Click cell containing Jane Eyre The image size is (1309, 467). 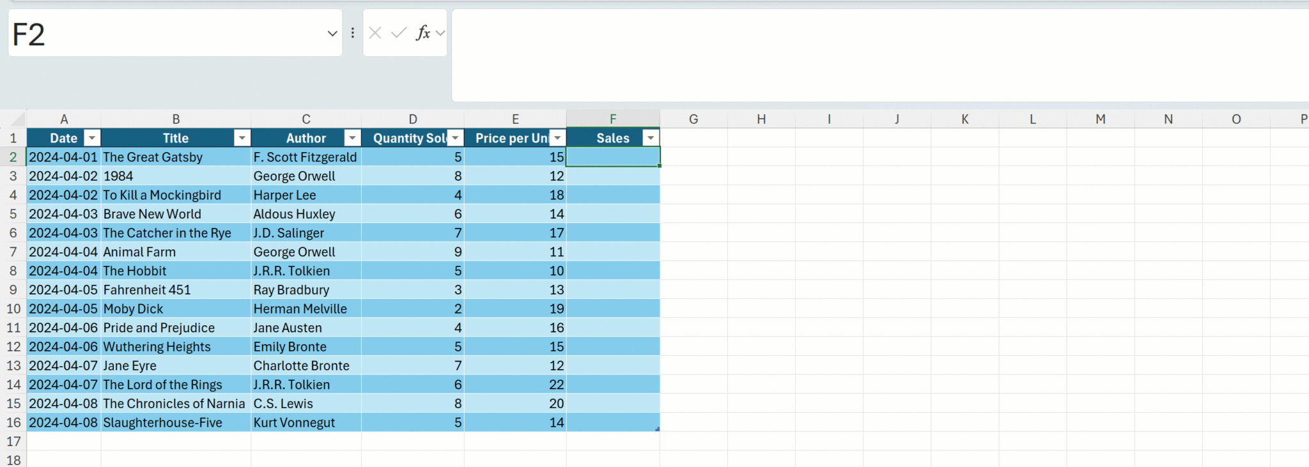176,366
